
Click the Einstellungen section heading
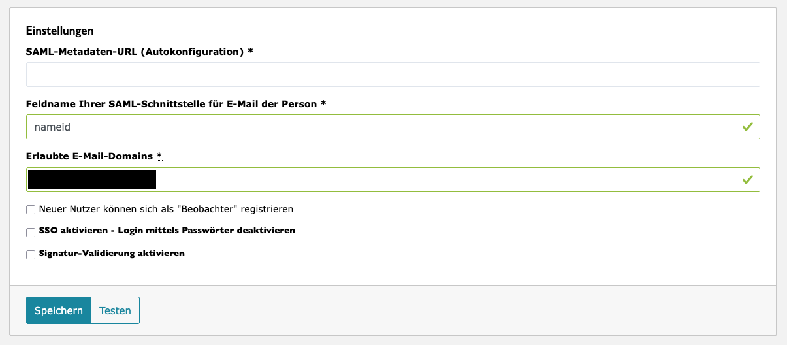coord(59,31)
